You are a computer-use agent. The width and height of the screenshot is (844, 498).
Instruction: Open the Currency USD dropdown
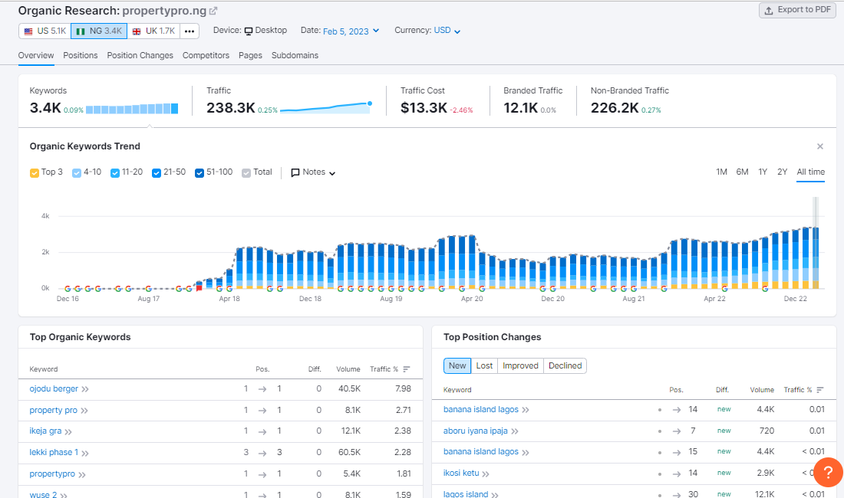447,31
